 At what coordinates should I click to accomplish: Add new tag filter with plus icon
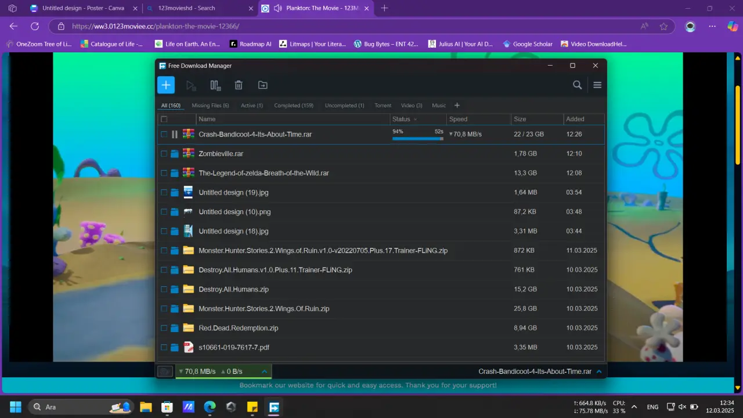[457, 105]
